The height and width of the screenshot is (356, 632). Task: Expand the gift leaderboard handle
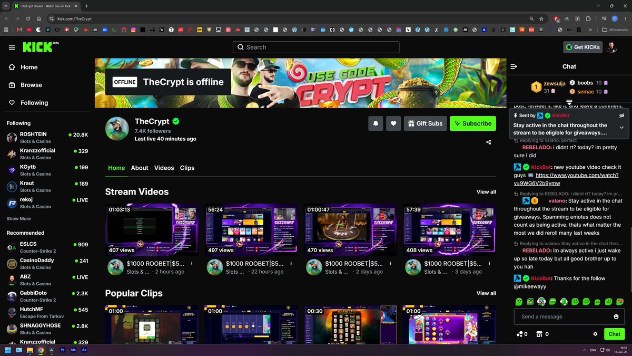[x=569, y=102]
